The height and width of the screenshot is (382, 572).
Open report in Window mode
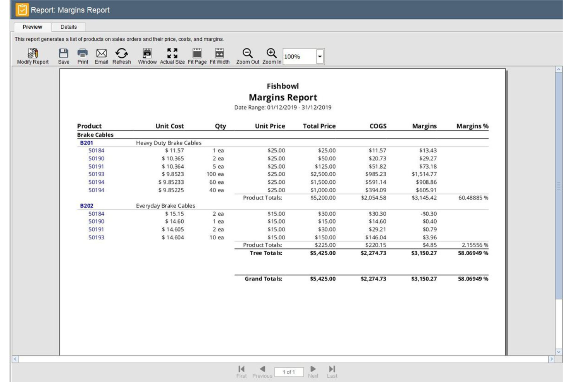coord(147,56)
